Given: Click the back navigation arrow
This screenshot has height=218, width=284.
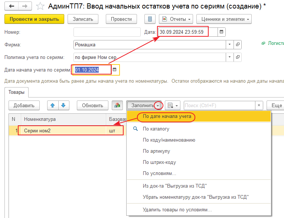Looking at the screenshot, I should click(12, 6).
